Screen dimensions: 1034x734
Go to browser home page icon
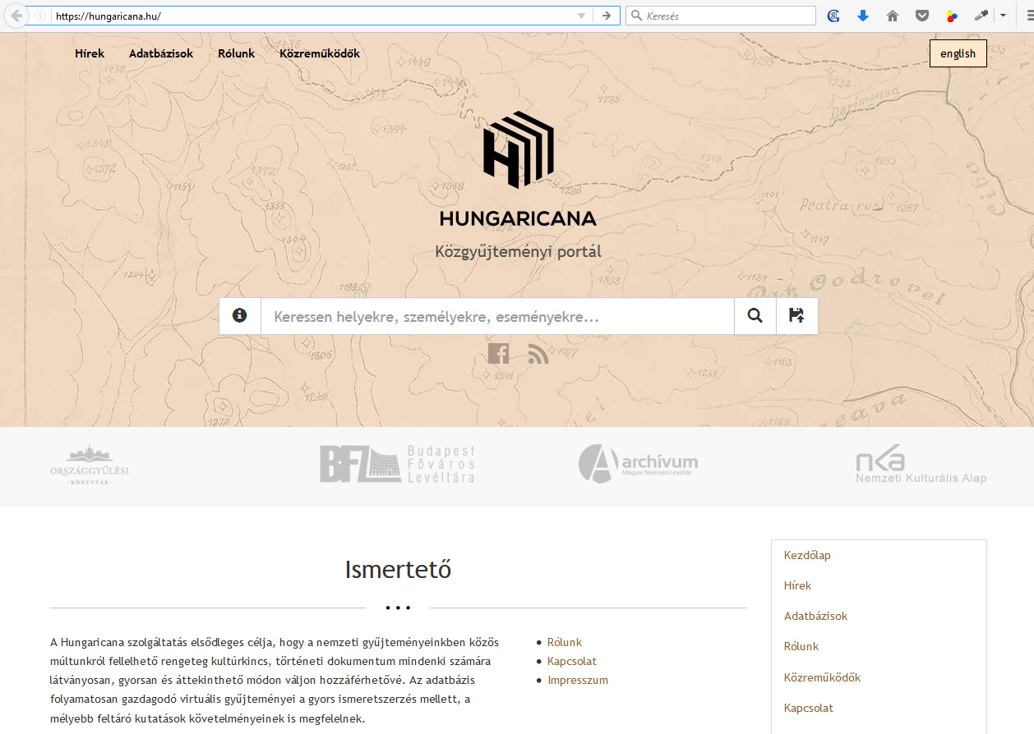[893, 16]
